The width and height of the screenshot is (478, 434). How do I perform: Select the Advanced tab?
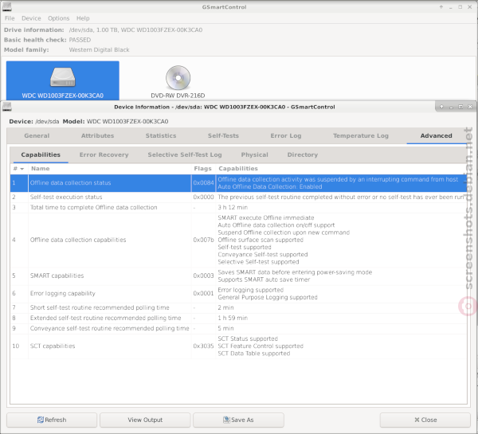pos(437,136)
